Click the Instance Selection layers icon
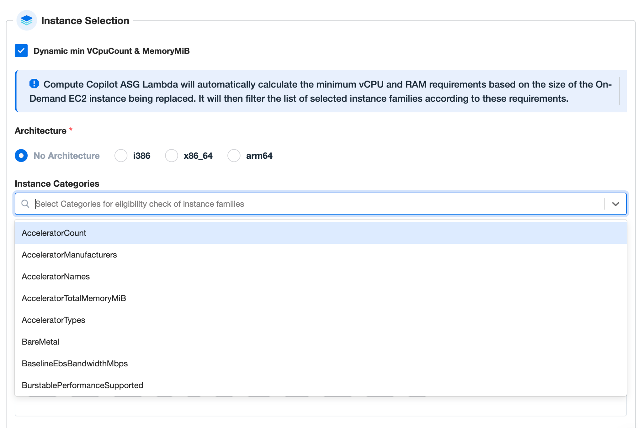Viewport: 638px width, 428px height. coord(26,21)
